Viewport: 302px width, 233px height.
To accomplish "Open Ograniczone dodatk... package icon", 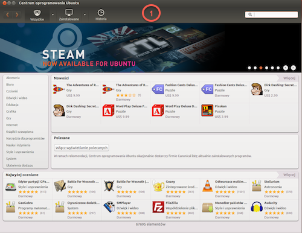I will pyautogui.click(x=60, y=207).
